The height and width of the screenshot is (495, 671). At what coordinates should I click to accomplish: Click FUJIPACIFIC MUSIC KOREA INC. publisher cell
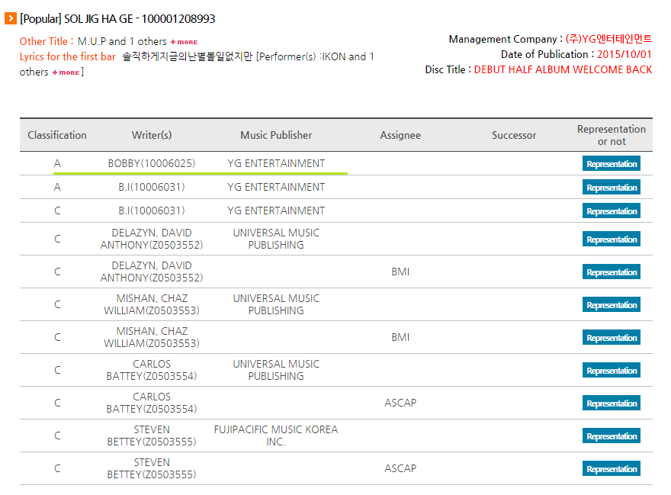click(x=276, y=436)
